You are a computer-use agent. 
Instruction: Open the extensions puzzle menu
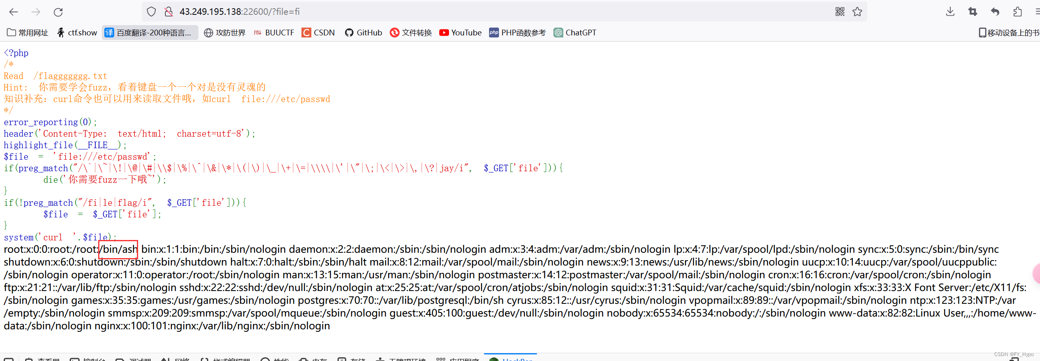pos(1017,12)
